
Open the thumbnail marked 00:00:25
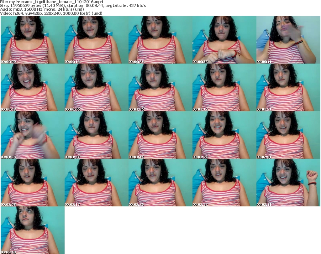coord(160,40)
